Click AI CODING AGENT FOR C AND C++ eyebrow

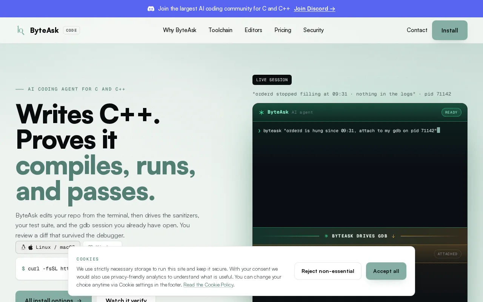coord(77,89)
